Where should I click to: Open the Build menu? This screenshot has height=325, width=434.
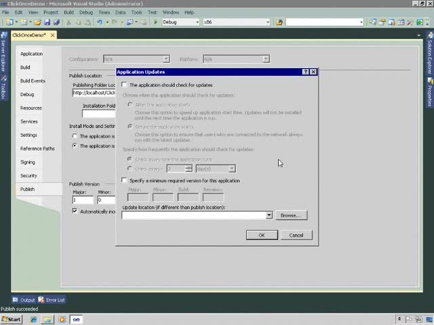coord(68,12)
